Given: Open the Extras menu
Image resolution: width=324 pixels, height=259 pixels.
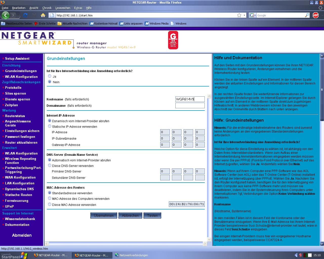Looking at the screenshot, I should (x=78, y=8).
